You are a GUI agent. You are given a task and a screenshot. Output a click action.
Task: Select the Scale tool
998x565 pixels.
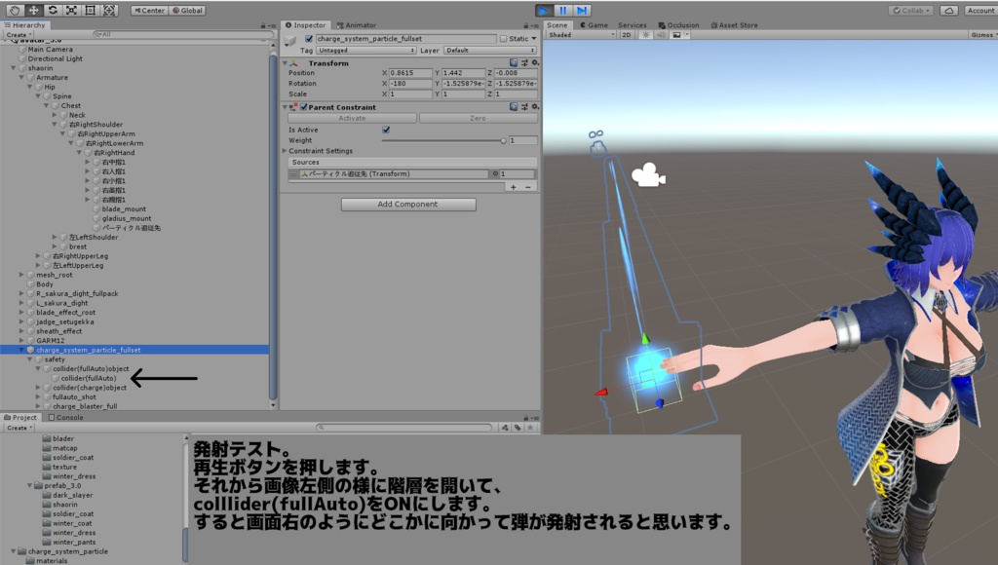[70, 9]
